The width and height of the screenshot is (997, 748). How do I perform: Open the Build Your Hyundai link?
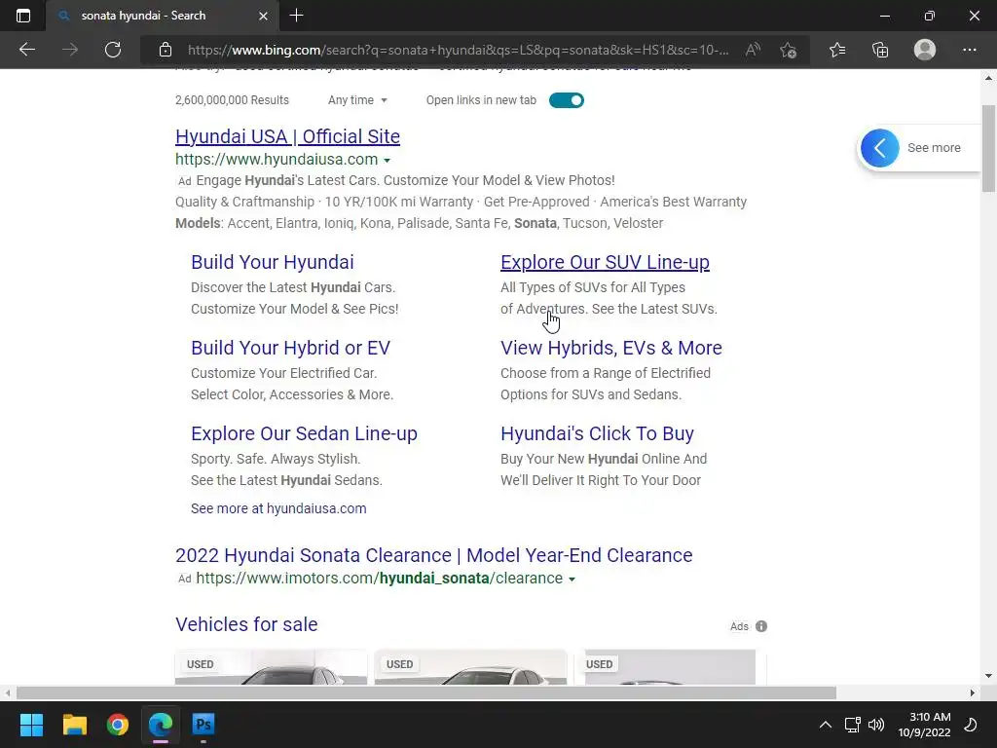273,262
